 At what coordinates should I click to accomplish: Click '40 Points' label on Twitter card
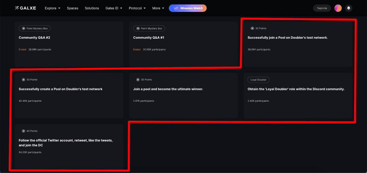click(32, 131)
